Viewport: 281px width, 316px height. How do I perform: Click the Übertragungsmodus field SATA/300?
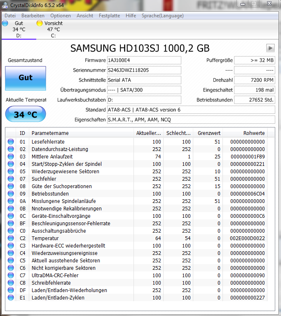pos(144,90)
